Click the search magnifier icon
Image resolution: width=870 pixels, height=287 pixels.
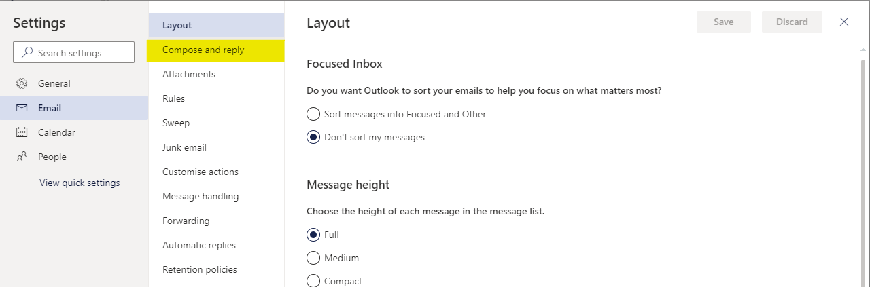[x=27, y=52]
